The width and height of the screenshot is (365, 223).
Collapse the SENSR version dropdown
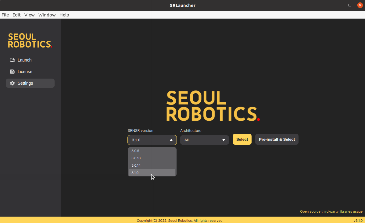(x=152, y=140)
